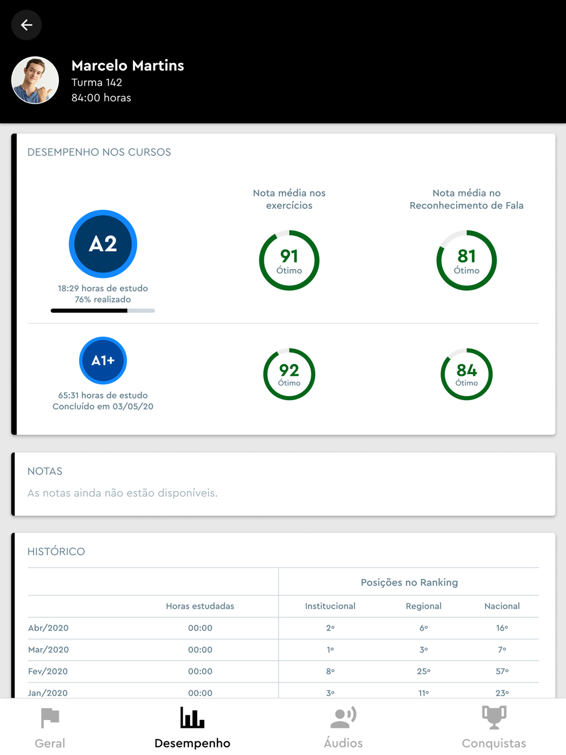Select the Geral flag icon
This screenshot has height=755, width=566.
point(50,718)
